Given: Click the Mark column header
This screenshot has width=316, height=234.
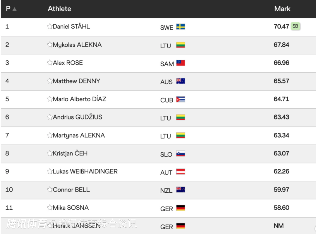Looking at the screenshot, I should pos(282,9).
